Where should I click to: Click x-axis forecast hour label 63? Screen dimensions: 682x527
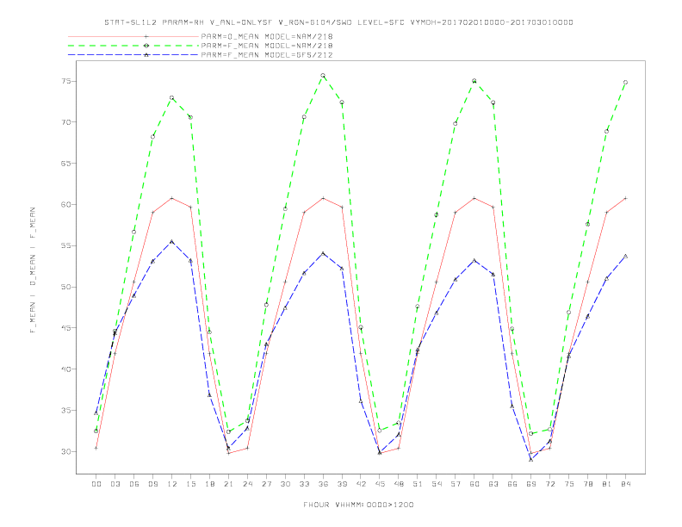(x=493, y=484)
